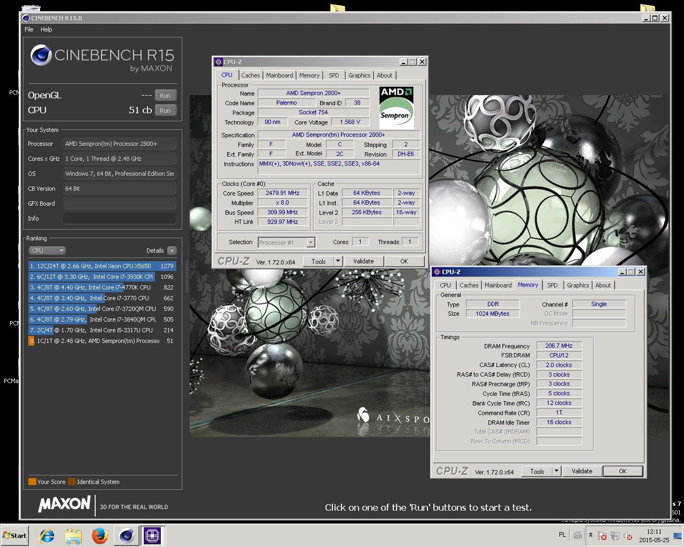
Task: Open the About tab in the top CPU-Z window
Action: point(385,75)
